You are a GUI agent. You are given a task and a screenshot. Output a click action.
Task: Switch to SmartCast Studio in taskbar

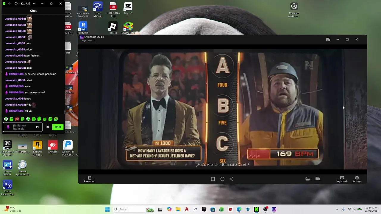tap(274, 209)
